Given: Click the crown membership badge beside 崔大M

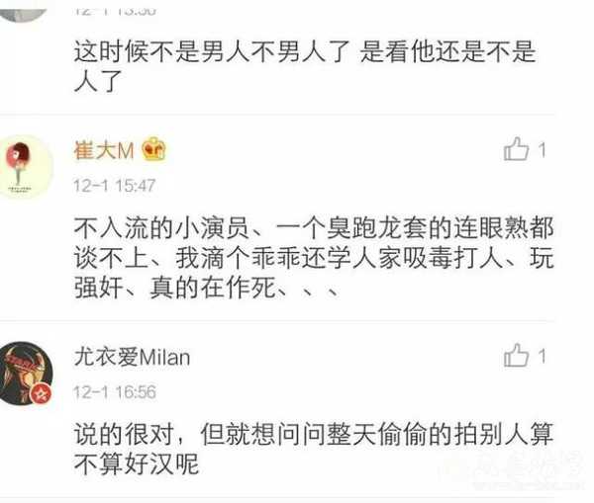Looking at the screenshot, I should (153, 149).
